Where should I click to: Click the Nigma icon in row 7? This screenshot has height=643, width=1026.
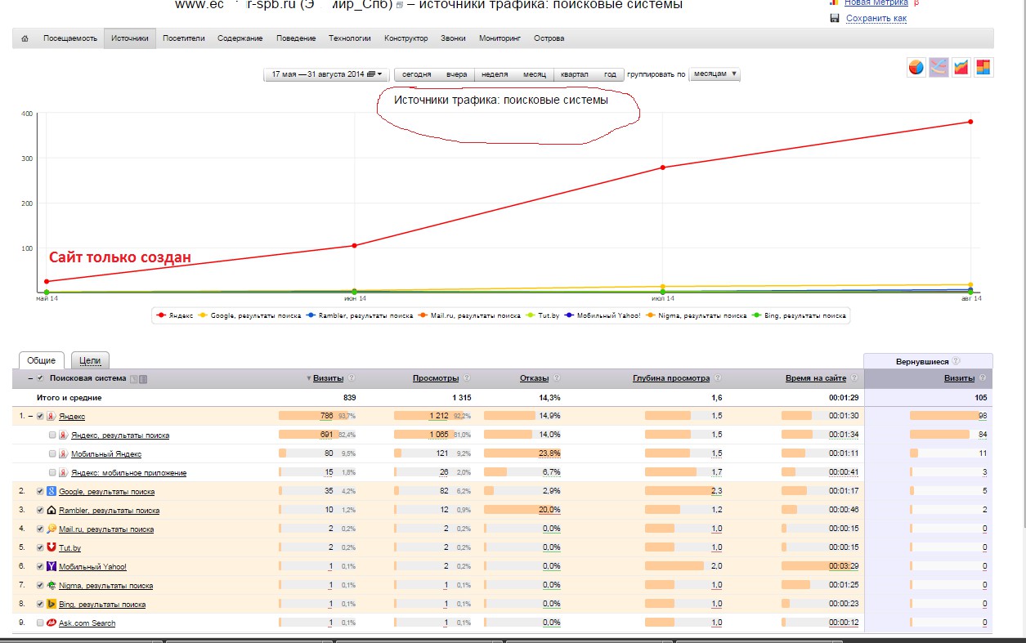pos(52,585)
